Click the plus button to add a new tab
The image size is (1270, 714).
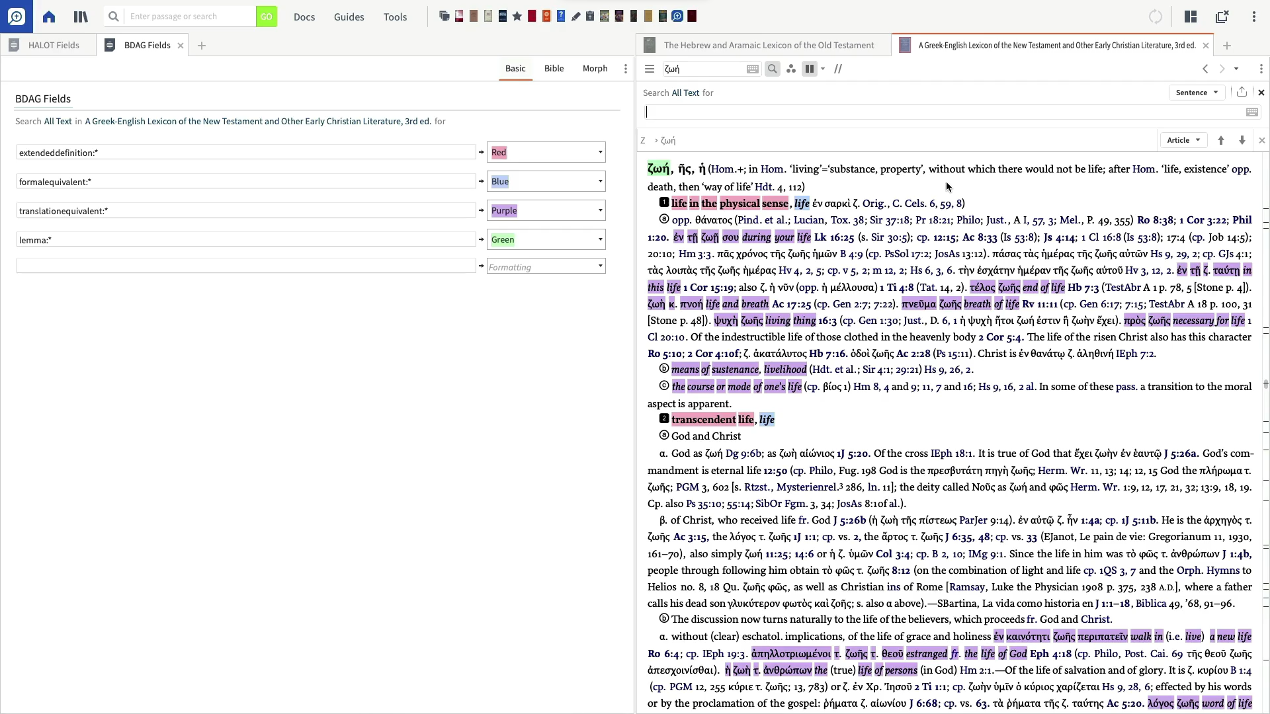[x=202, y=45]
